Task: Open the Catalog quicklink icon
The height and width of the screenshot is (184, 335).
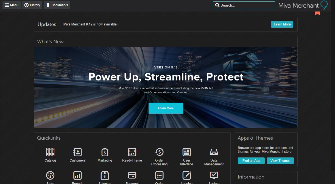Action: (x=50, y=152)
